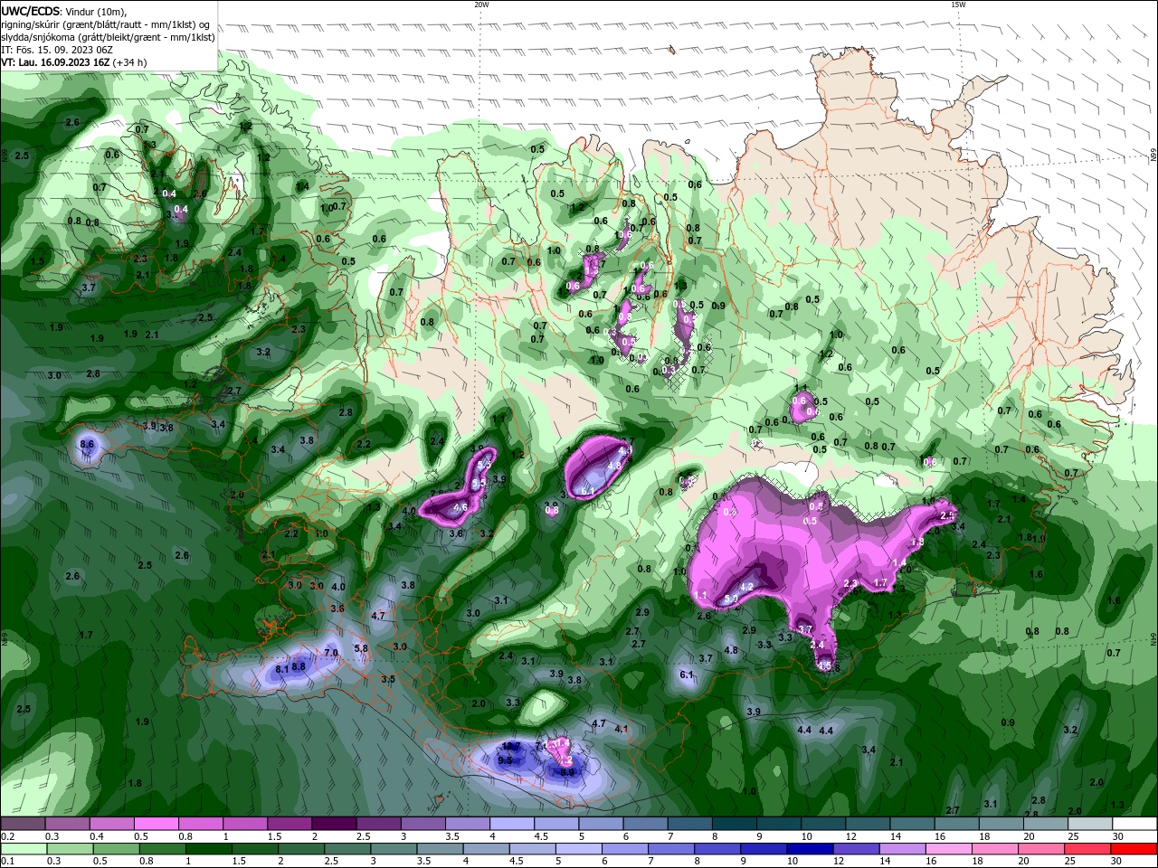Click the '8.6' precipitation value on the map
This screenshot has width=1158, height=868.
[x=87, y=444]
